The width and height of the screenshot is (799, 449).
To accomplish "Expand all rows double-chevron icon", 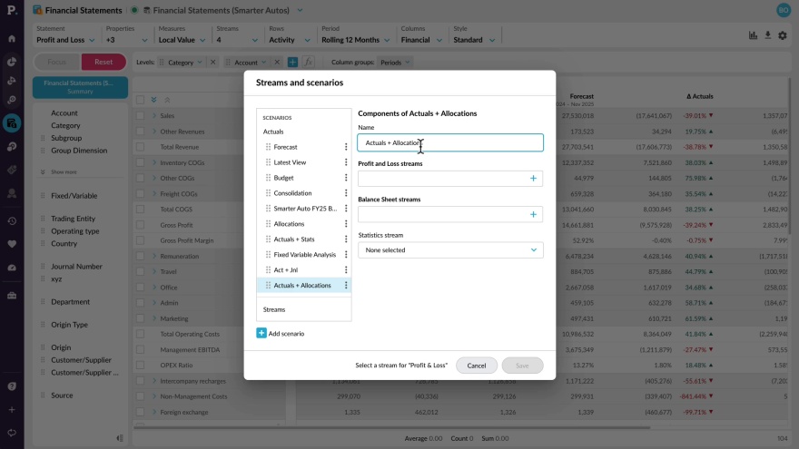I will 153,100.
